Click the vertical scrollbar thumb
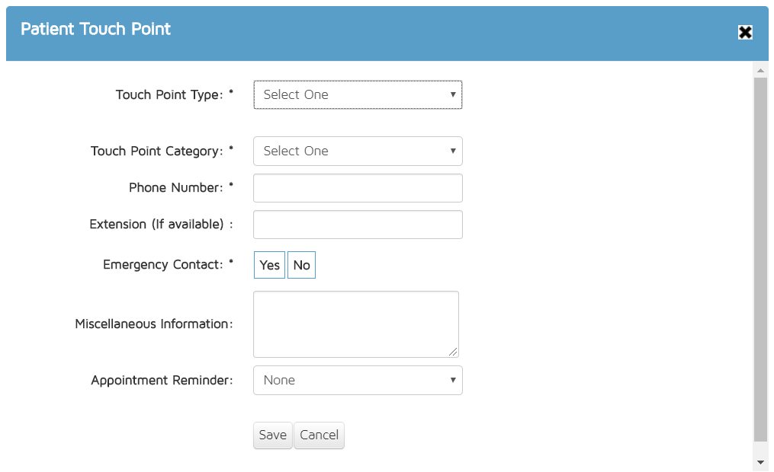Screen dimensions: 774x472 tap(760, 259)
